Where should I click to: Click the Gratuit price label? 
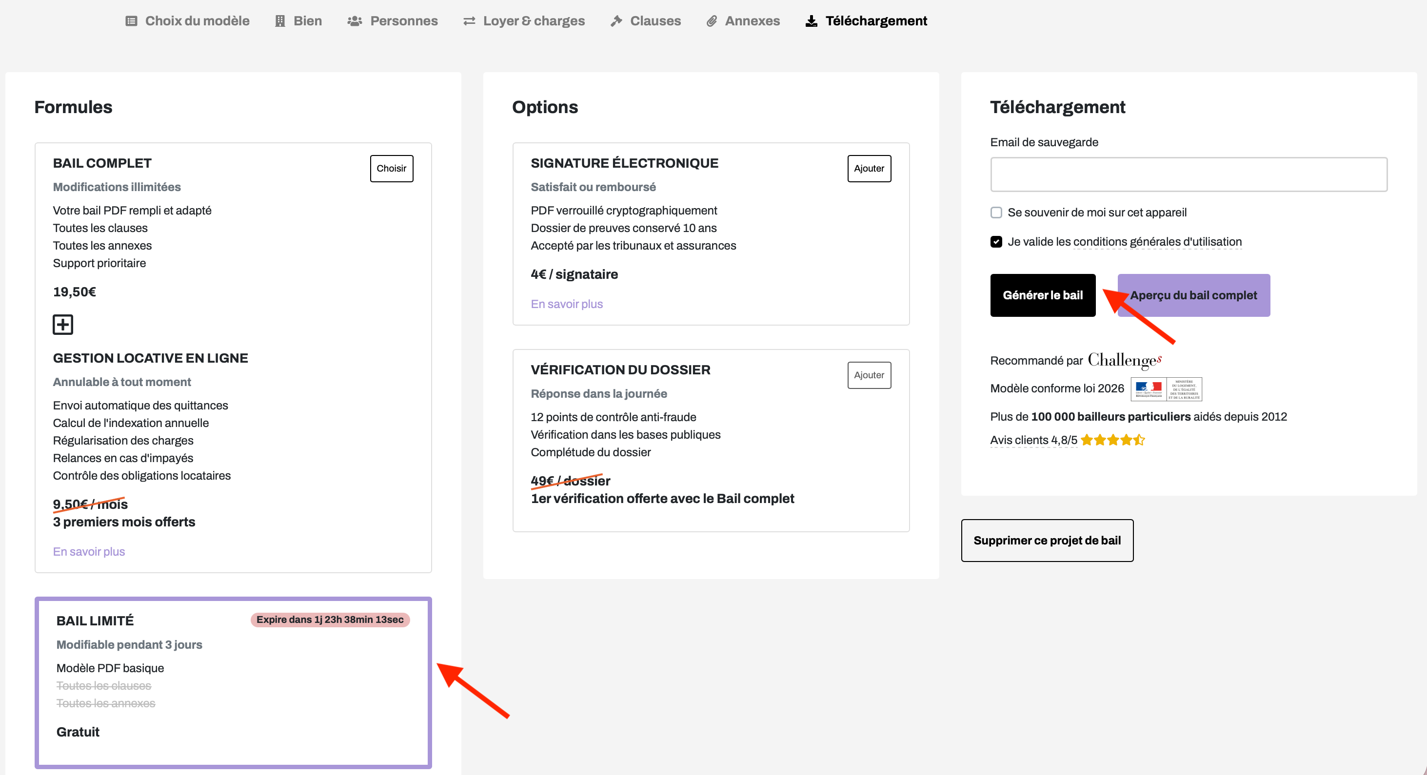78,732
